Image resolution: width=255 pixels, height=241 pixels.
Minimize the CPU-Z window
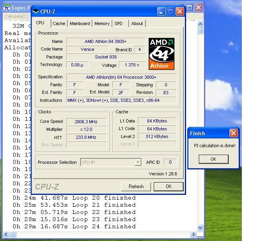pos(161,12)
